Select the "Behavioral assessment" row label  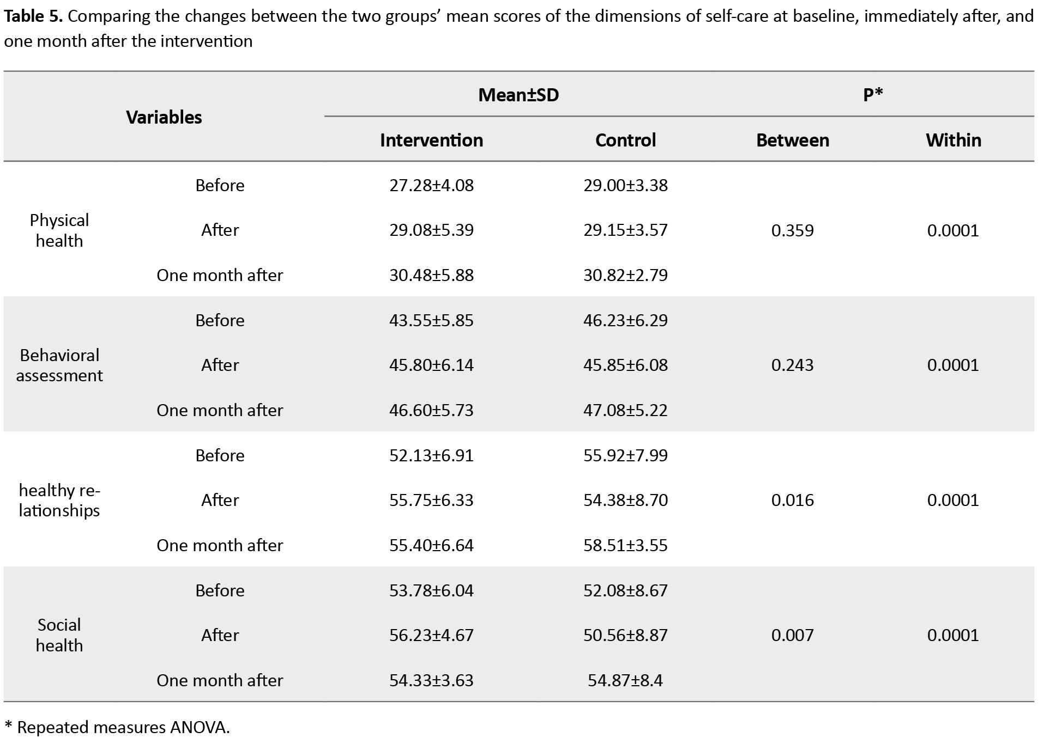click(59, 365)
